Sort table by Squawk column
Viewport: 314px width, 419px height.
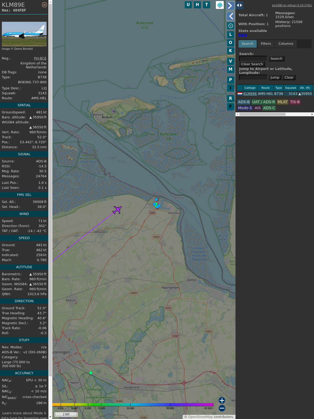click(291, 88)
